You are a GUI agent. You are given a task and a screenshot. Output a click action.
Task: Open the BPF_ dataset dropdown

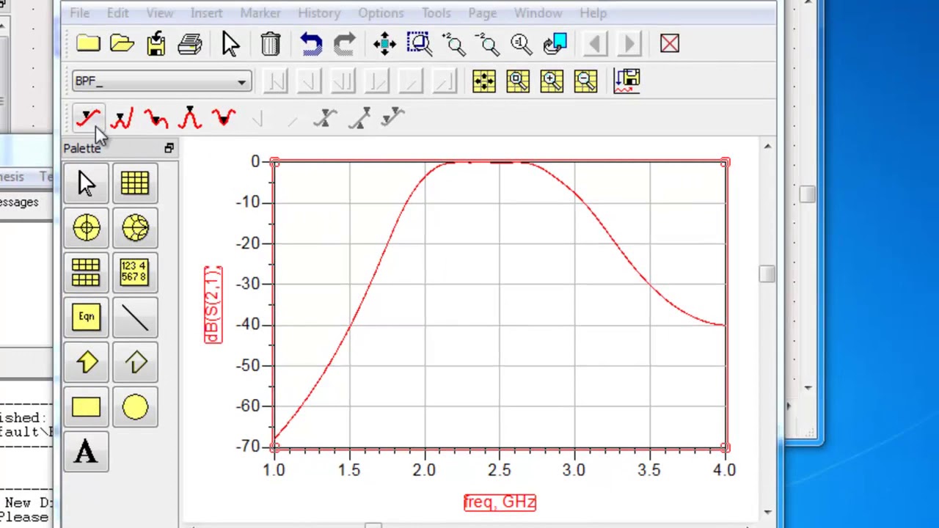point(241,81)
